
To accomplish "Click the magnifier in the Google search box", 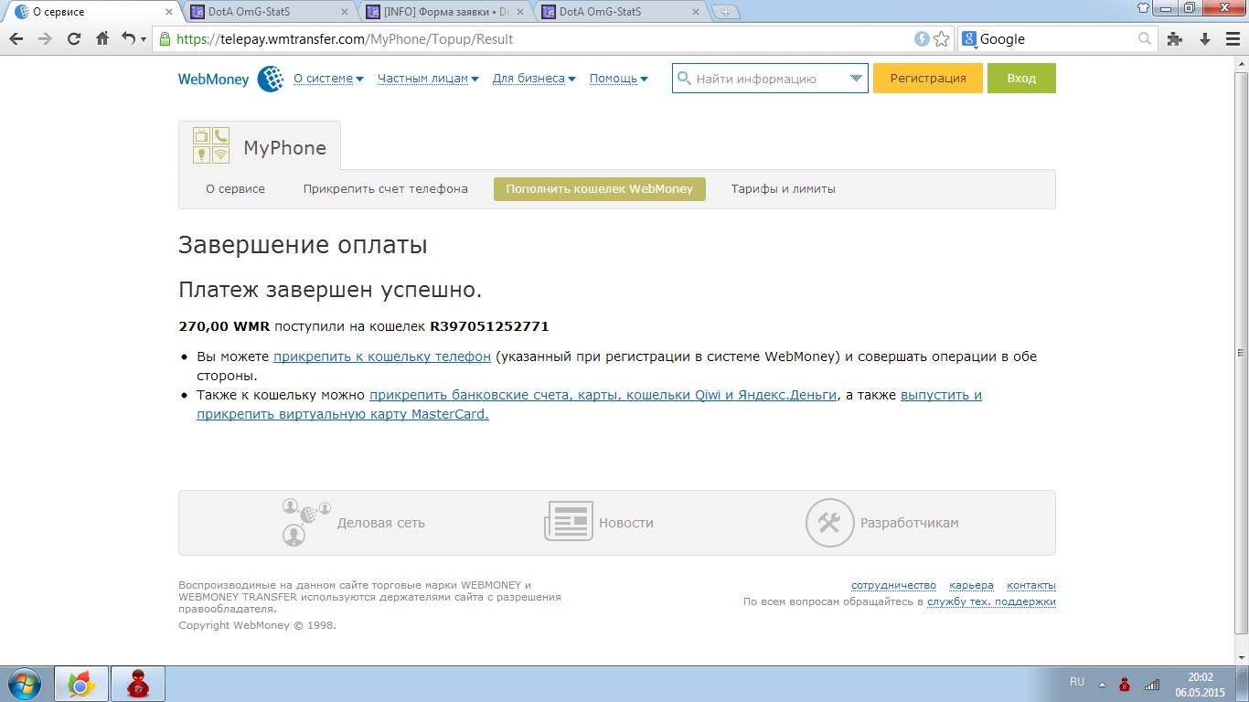I will pyautogui.click(x=1145, y=39).
